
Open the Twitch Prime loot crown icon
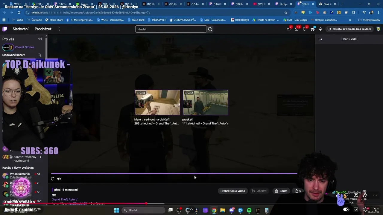pos(289,29)
